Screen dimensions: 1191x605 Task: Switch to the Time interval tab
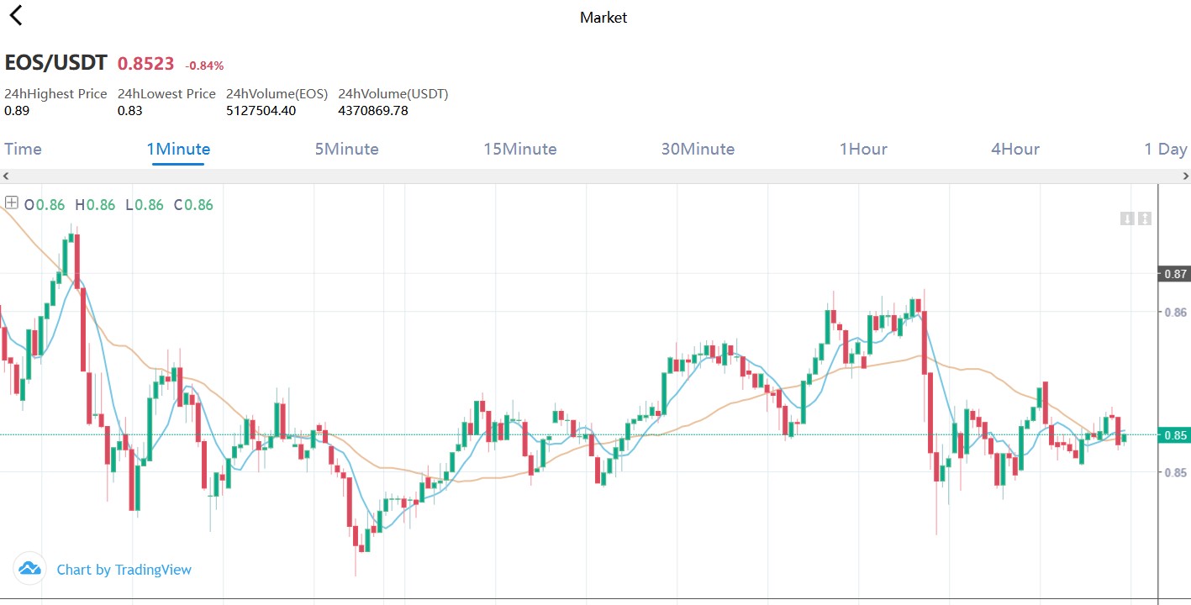[23, 149]
